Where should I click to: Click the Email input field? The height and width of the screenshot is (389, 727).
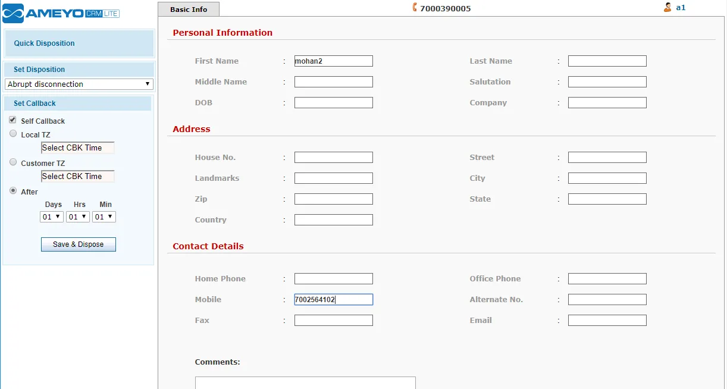click(x=607, y=321)
